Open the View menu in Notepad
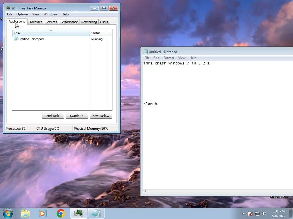 pyautogui.click(x=182, y=58)
